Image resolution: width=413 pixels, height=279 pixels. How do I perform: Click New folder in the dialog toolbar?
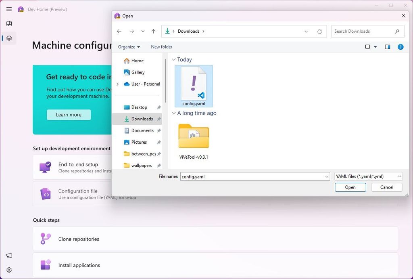pos(161,47)
